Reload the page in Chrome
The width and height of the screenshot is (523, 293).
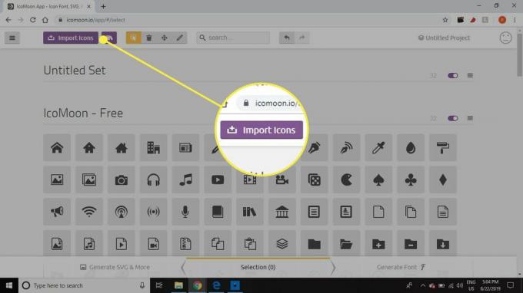point(32,20)
